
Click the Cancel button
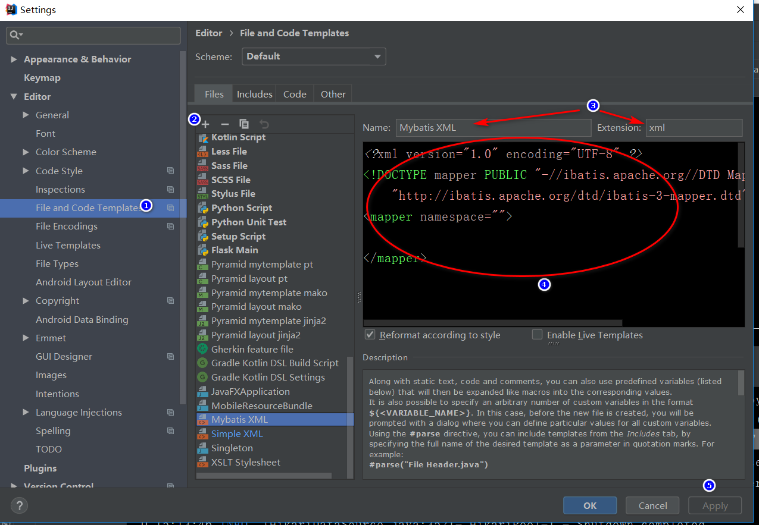tap(653, 505)
